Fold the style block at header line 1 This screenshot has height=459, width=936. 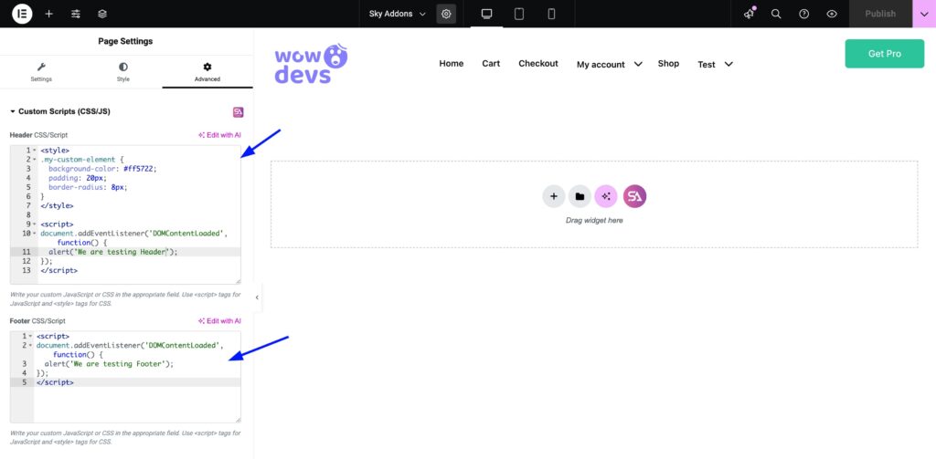pos(36,151)
